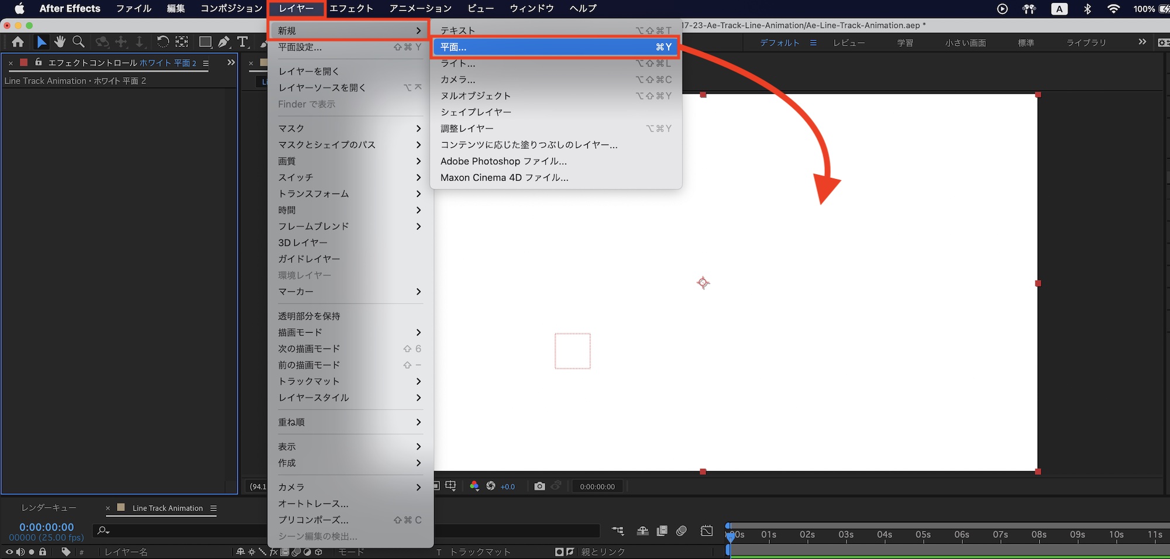The height and width of the screenshot is (559, 1170).
Task: Click the label tag column header
Action: pyautogui.click(x=66, y=551)
